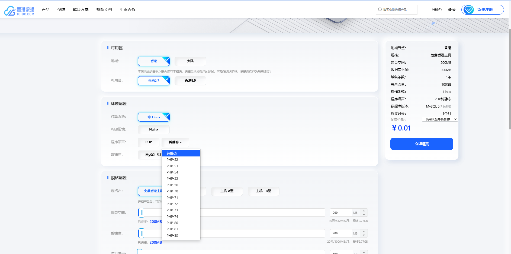Open the 产品 navigation menu
Viewport: 511px width, 254px height.
[x=46, y=10]
